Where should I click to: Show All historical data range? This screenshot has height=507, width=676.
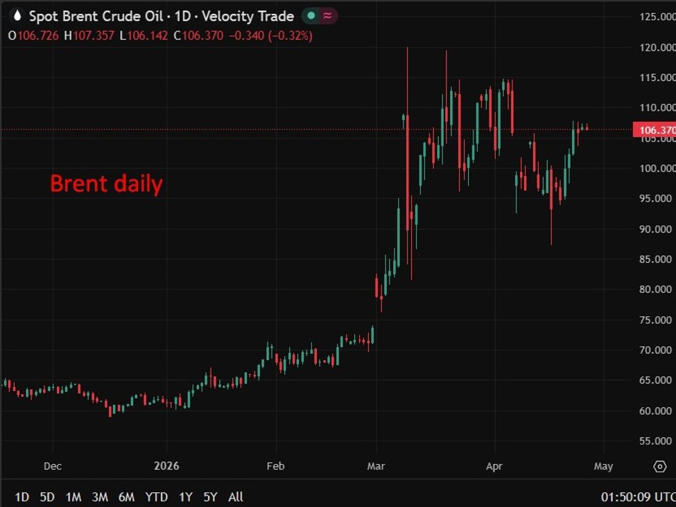[x=236, y=497]
